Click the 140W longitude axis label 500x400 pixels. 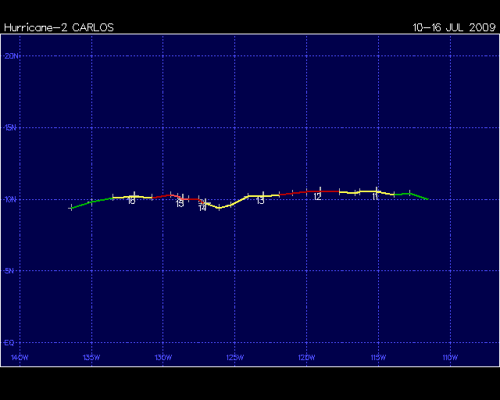click(x=20, y=358)
